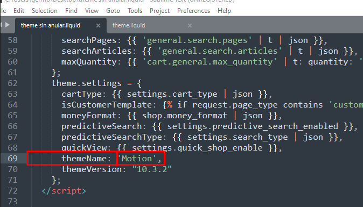Click the predictiveSearch key on line 66

point(102,126)
